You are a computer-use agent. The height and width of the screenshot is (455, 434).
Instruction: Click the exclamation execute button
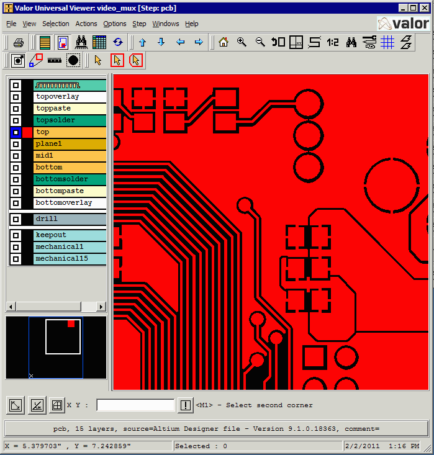pos(186,405)
